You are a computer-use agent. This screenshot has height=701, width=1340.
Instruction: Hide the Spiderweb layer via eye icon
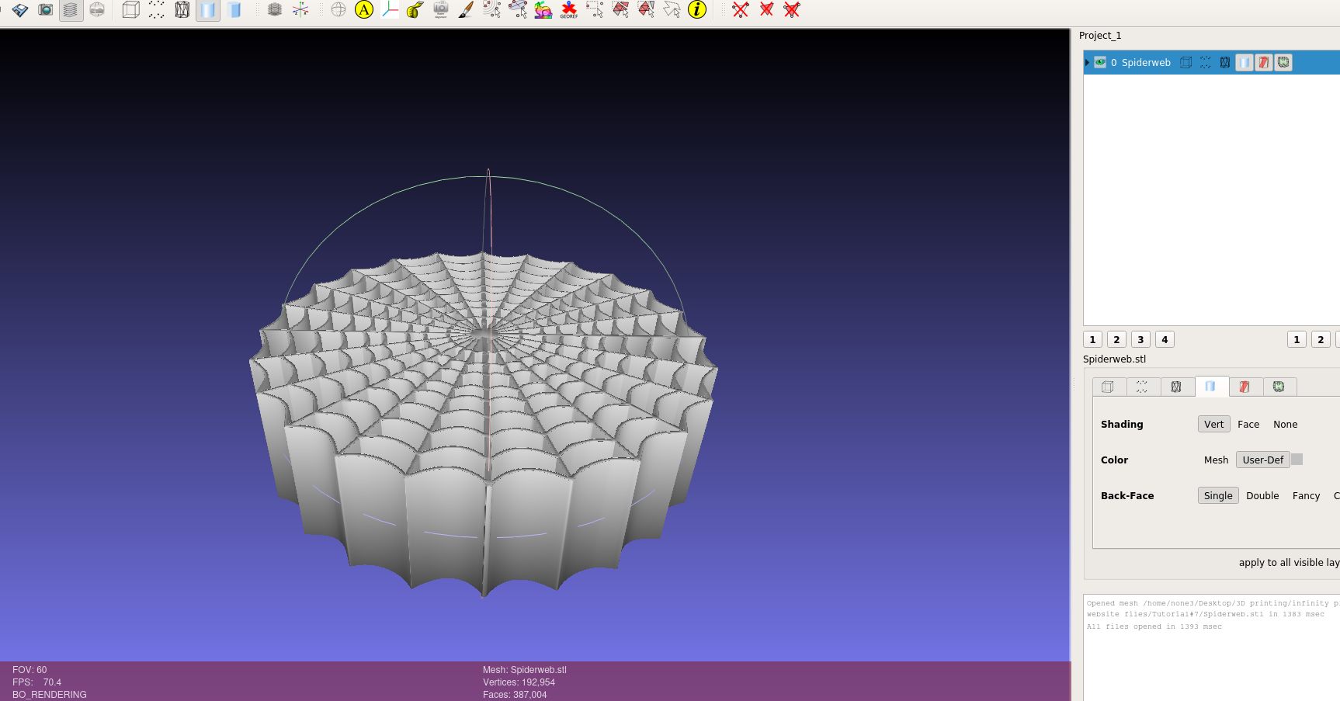coord(1100,63)
